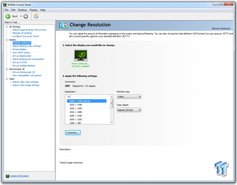Viewport: 237px width, 185px height.
Task: Collapse the Video tree node
Action: tap(7, 79)
